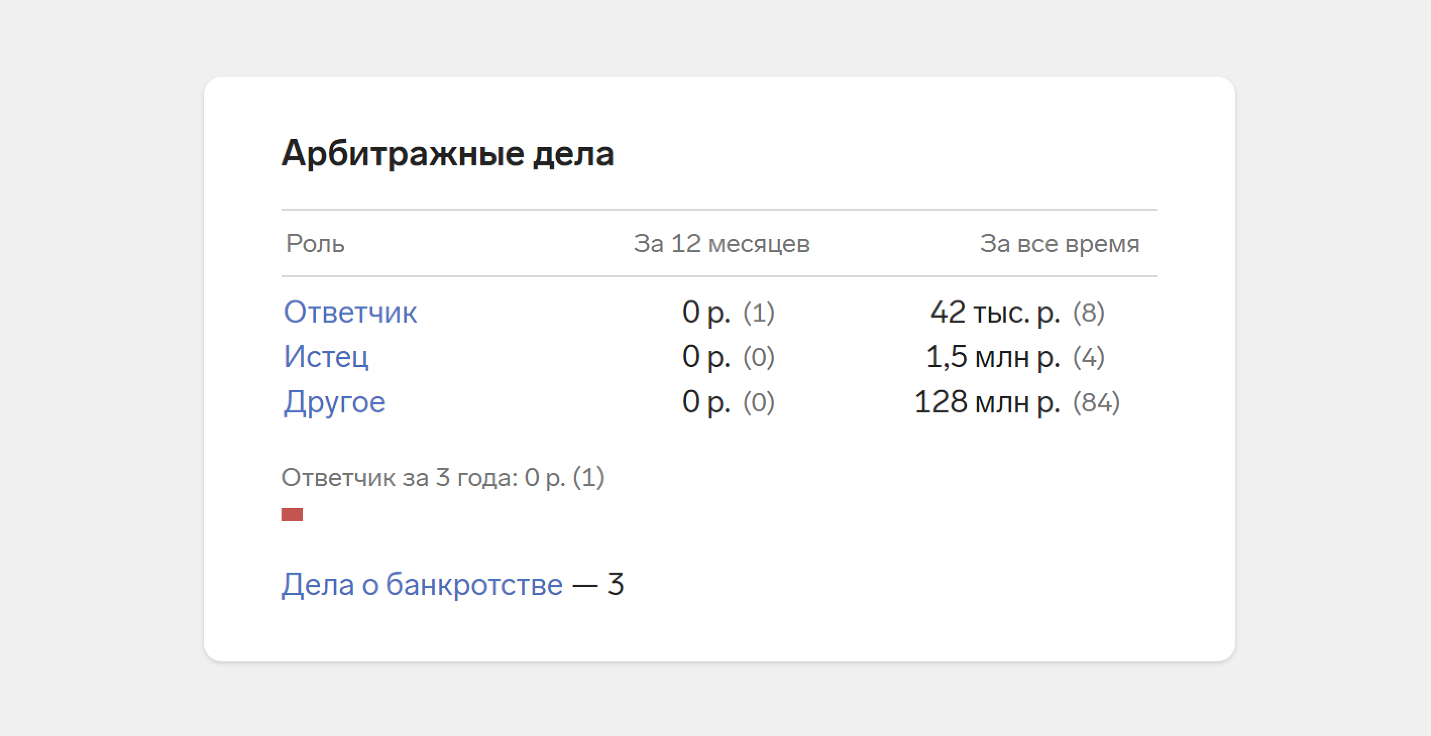Click the (8) case count for Ответчик
Viewport: 1431px width, 736px height.
[1088, 313]
